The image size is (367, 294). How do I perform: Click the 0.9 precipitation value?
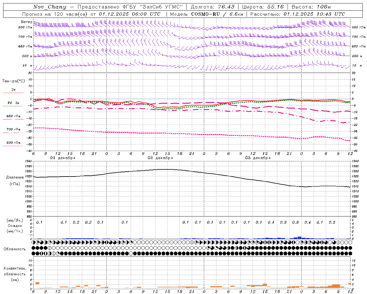[x=295, y=223]
